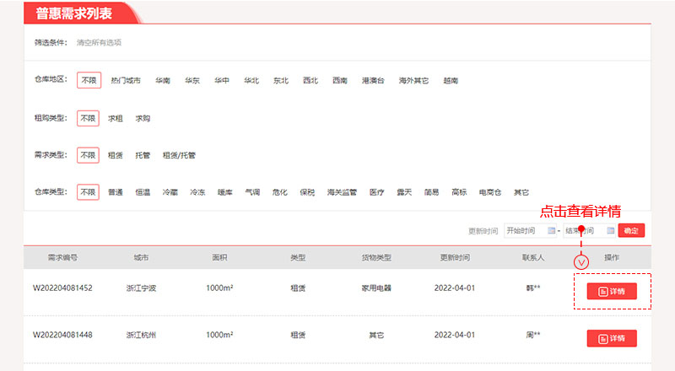
Task: Select 港澳台 warehouse region
Action: pos(373,81)
